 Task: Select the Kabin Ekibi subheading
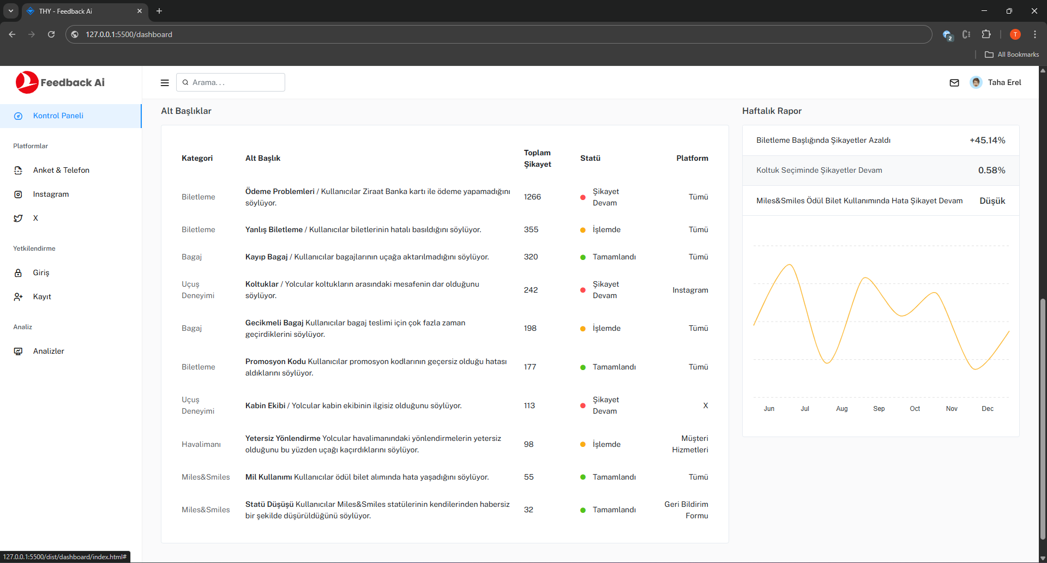(266, 406)
